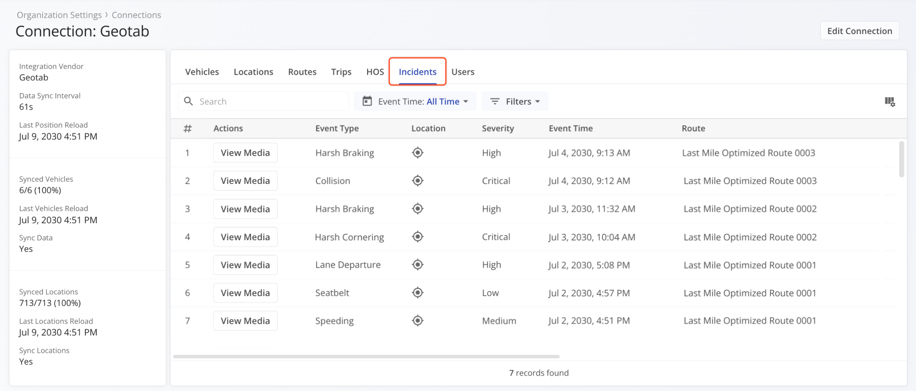This screenshot has height=391, width=916.
Task: Sort by Event Time column header
Action: pyautogui.click(x=571, y=128)
